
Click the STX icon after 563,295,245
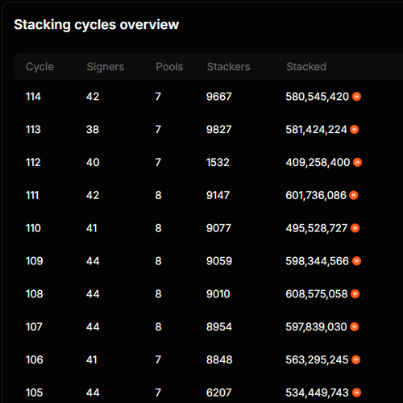(x=355, y=359)
